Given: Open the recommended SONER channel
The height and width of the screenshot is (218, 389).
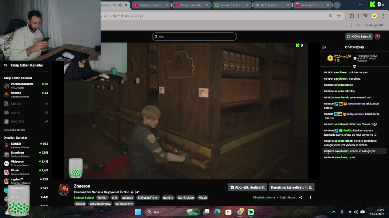Looking at the screenshot, I should pyautogui.click(x=26, y=146).
